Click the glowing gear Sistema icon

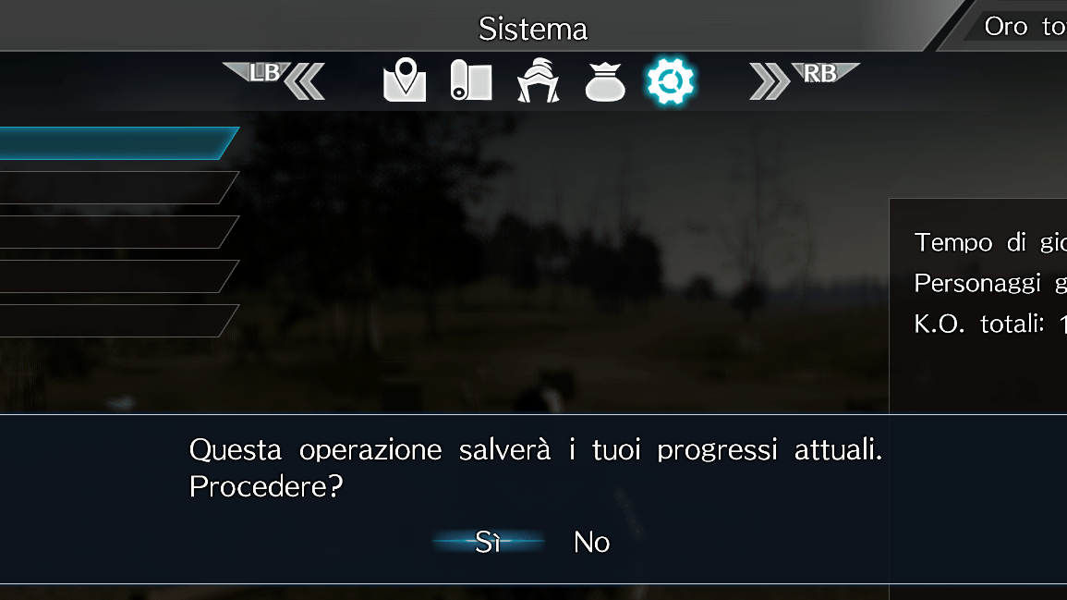[671, 81]
